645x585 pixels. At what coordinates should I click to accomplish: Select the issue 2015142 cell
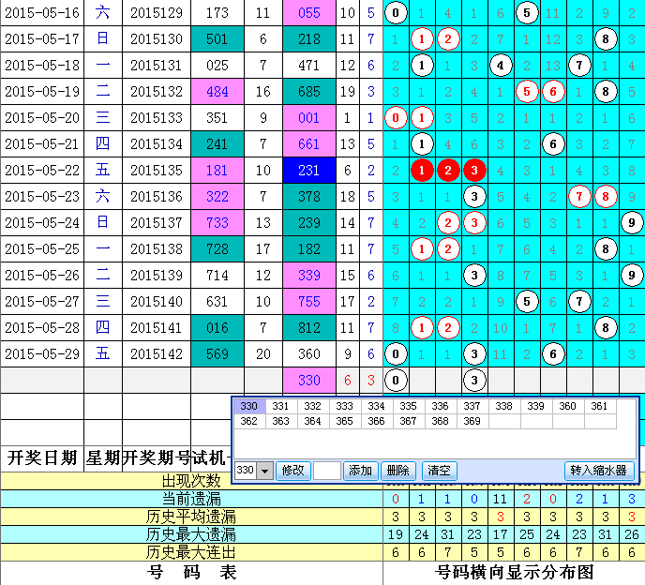point(156,353)
